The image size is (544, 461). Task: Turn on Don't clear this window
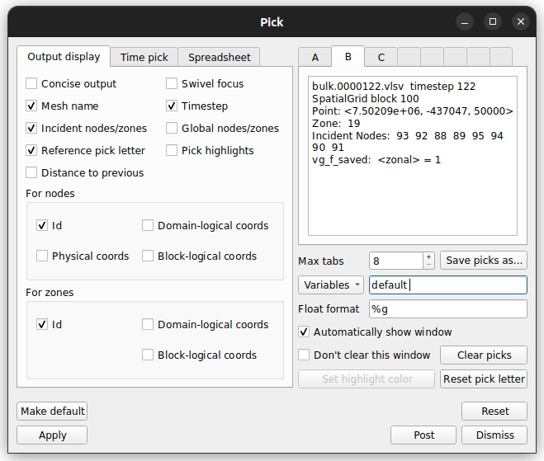(305, 355)
